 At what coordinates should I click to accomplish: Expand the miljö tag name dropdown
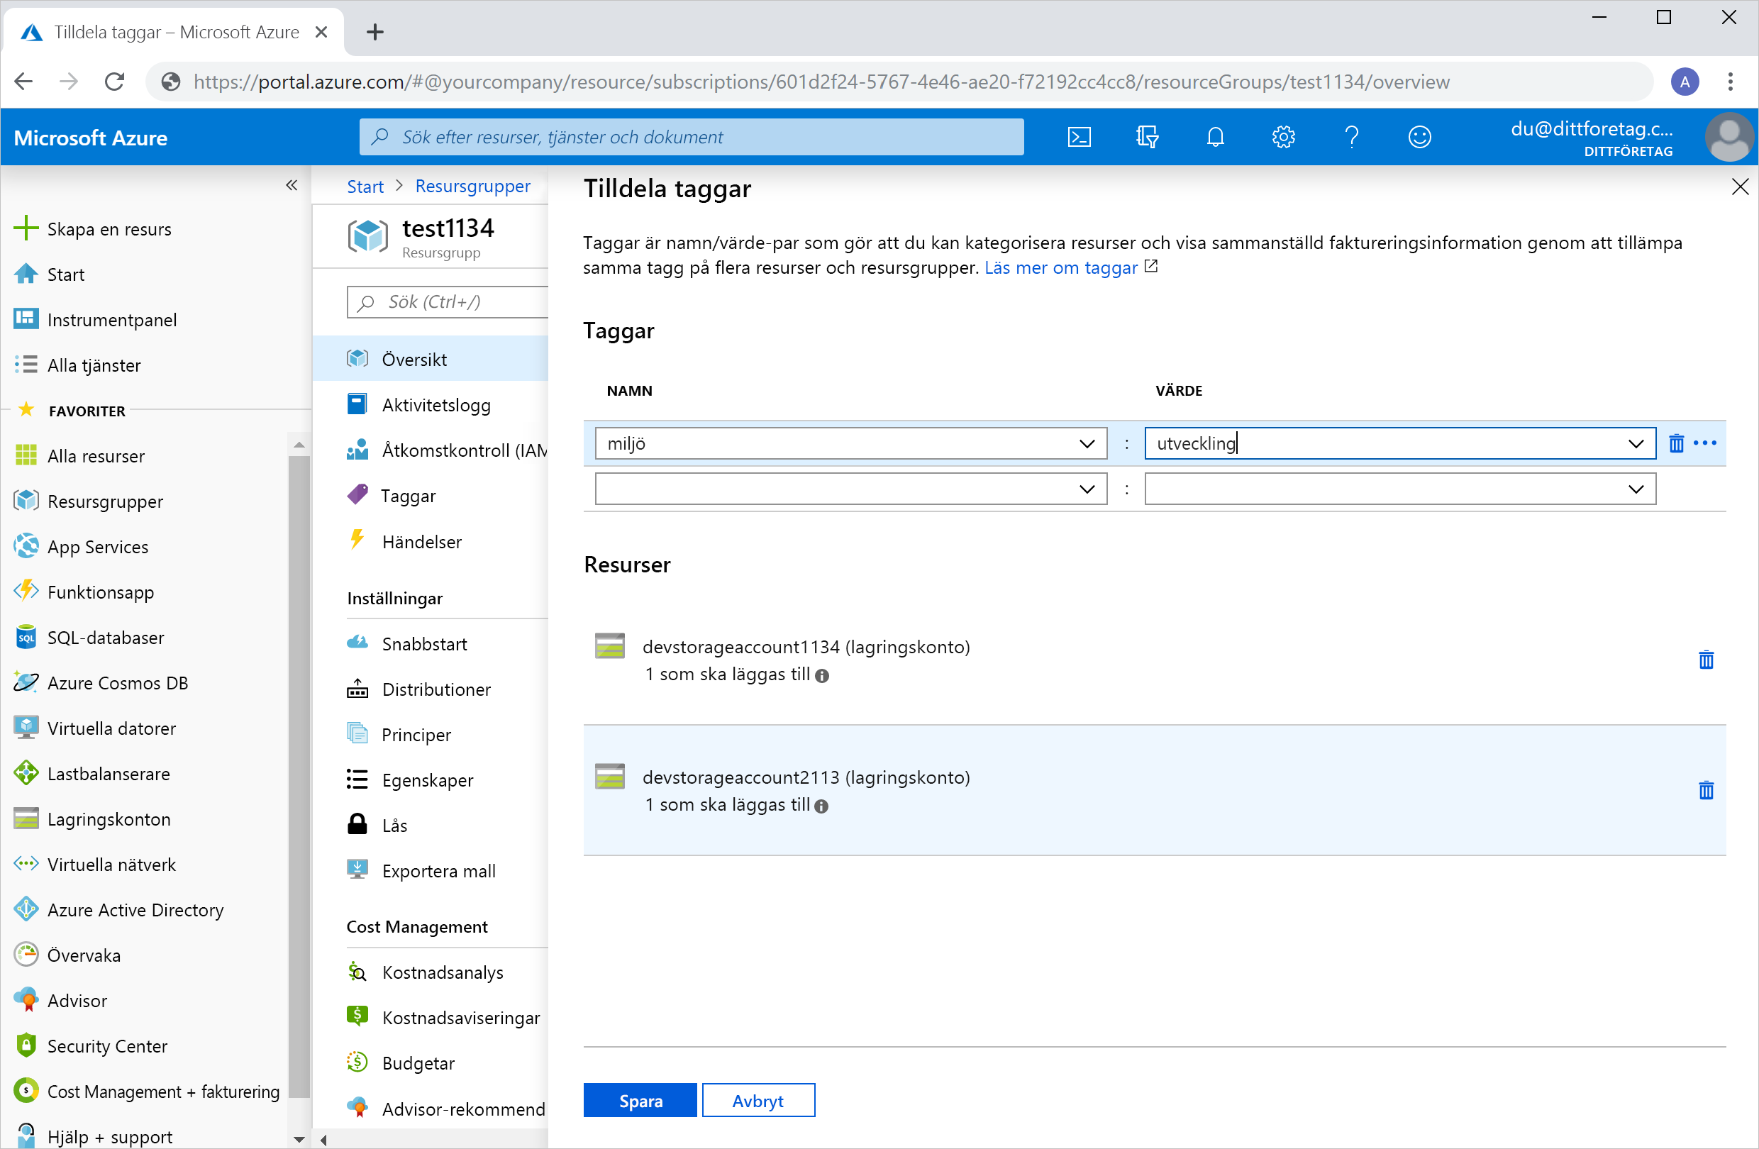coord(1089,444)
